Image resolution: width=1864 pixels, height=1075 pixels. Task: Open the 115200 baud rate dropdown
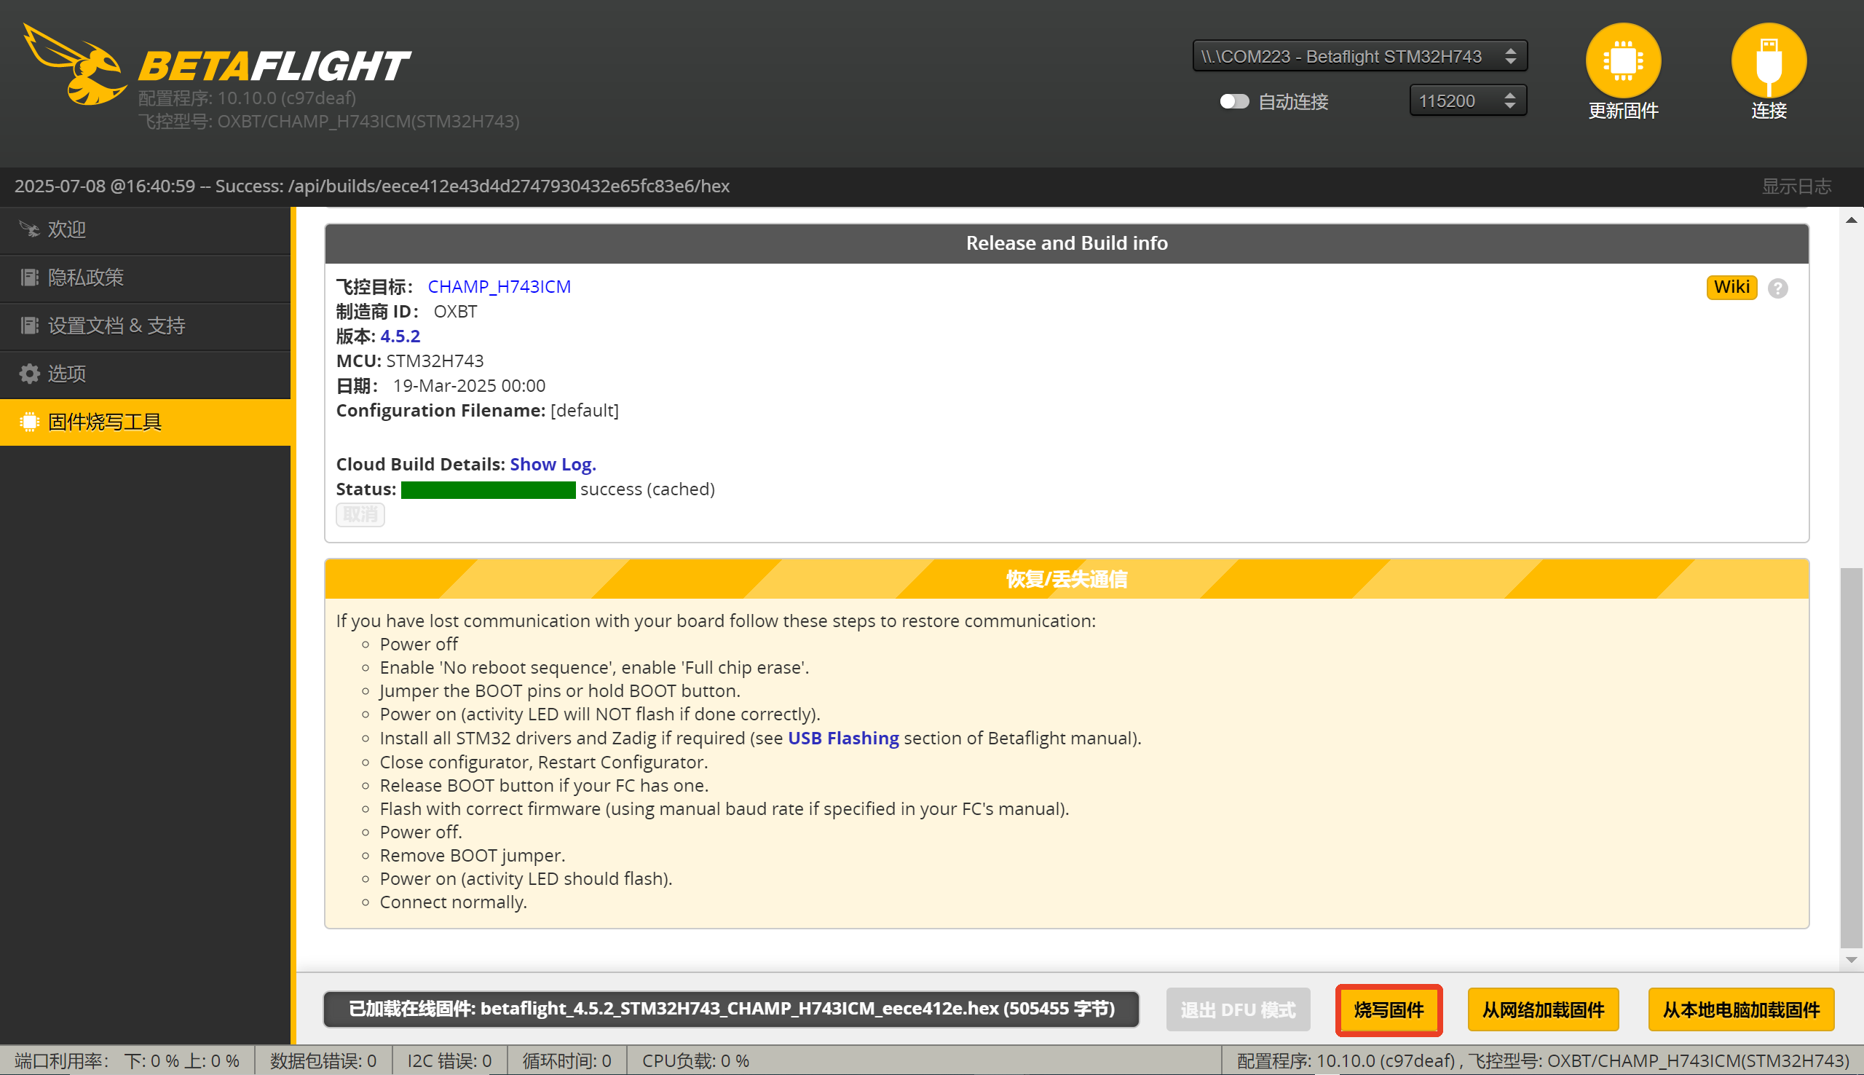(x=1467, y=101)
